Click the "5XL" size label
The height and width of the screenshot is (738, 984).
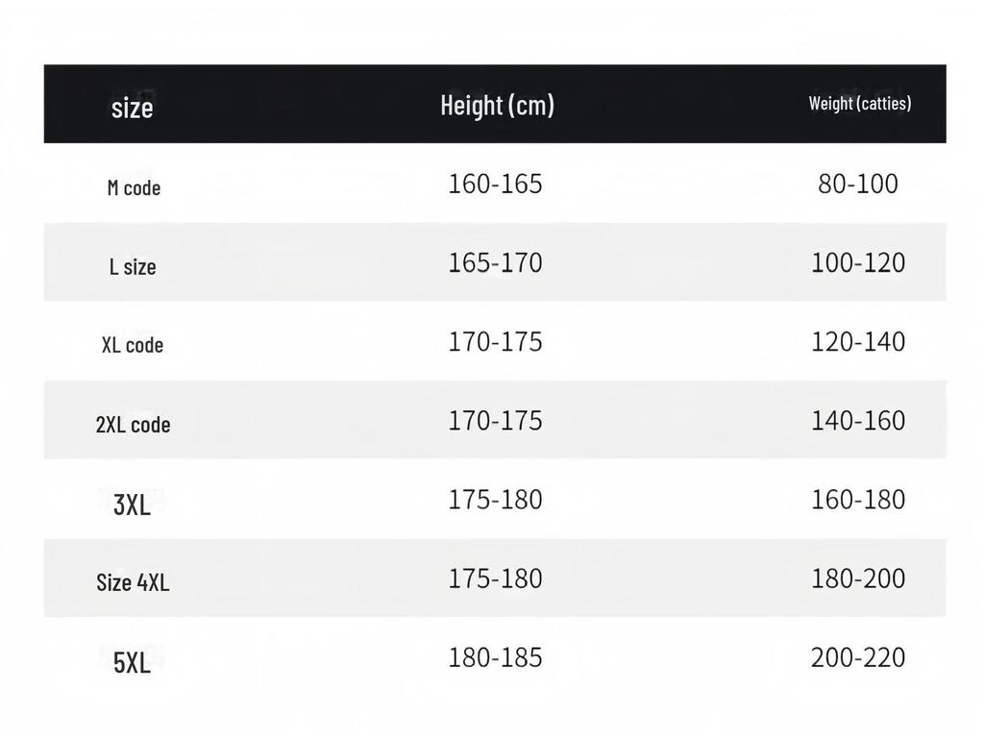point(133,662)
